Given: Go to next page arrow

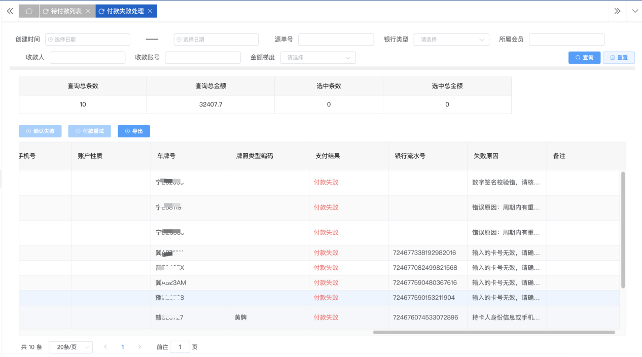Looking at the screenshot, I should [139, 347].
